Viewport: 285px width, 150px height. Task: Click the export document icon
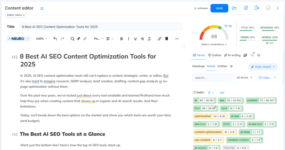pyautogui.click(x=257, y=8)
